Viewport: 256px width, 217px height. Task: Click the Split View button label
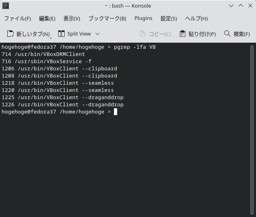[79, 34]
